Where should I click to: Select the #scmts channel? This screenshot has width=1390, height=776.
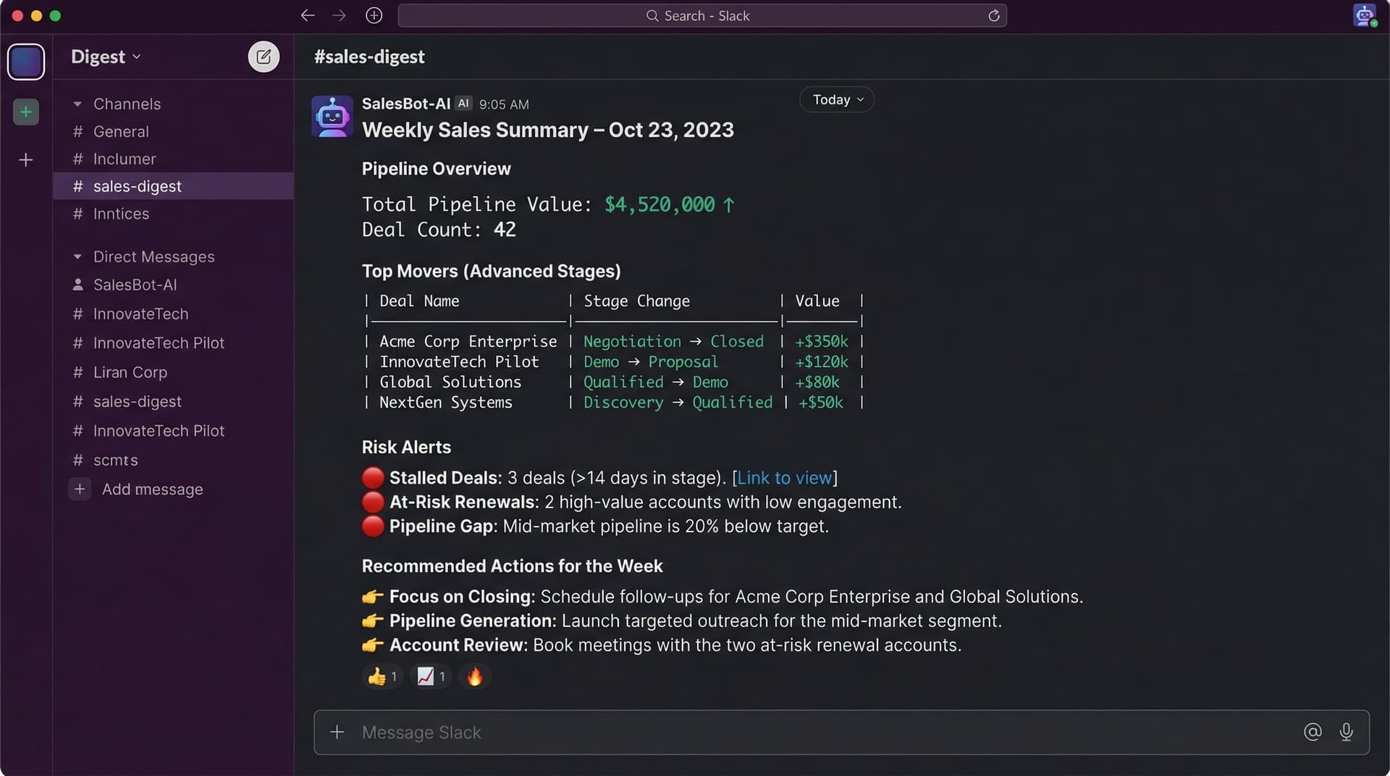[x=116, y=460]
